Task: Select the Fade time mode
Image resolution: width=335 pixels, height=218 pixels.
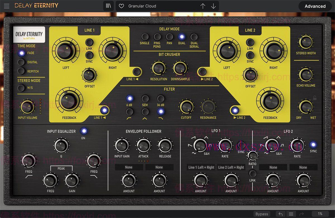Action: click(x=21, y=53)
